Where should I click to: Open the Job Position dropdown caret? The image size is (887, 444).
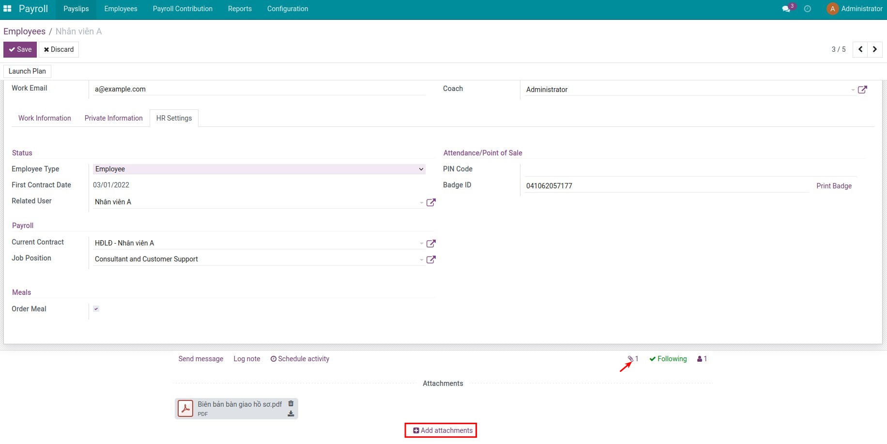pos(421,259)
